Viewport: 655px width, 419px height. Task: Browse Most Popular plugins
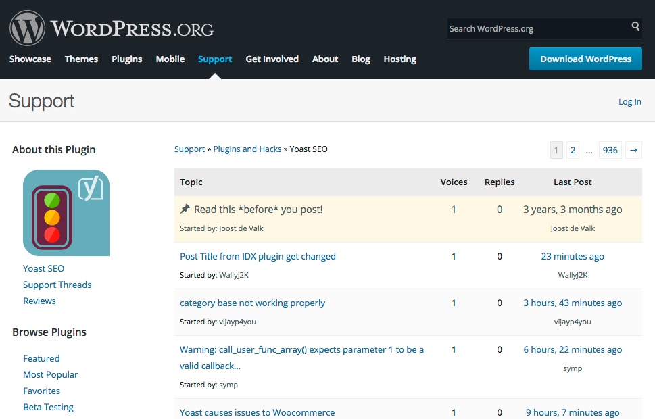[50, 375]
